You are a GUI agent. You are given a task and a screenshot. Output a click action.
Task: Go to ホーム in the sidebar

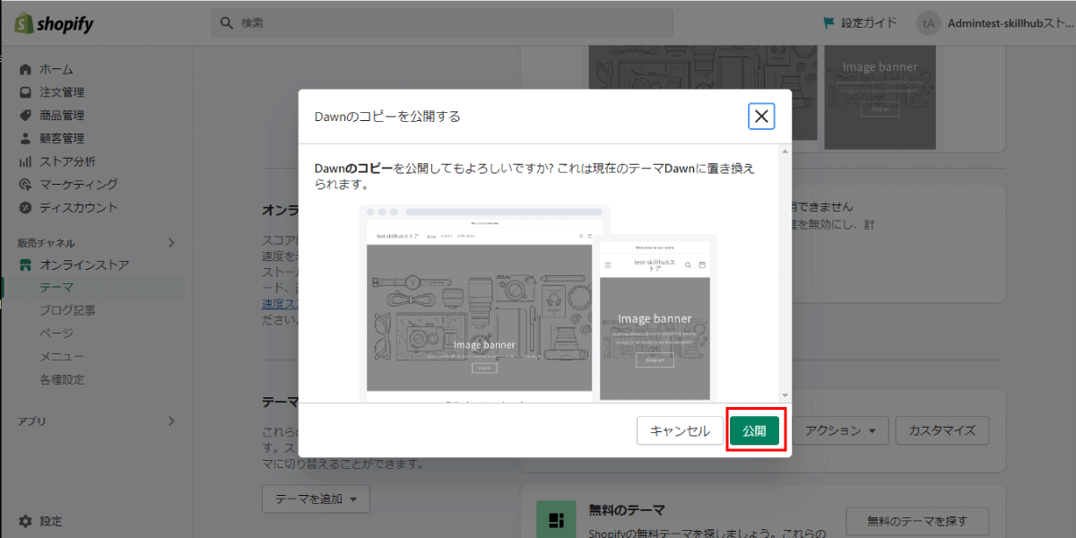pos(56,69)
